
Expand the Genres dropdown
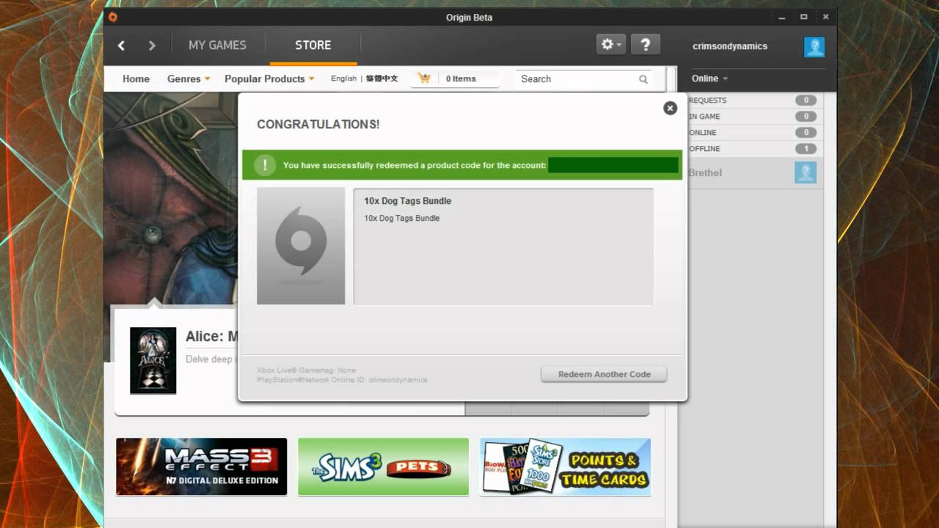coord(189,78)
